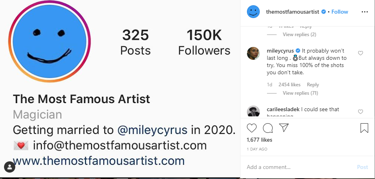The width and height of the screenshot is (375, 179).
Task: View the 1,677 likes list
Action: 259,140
